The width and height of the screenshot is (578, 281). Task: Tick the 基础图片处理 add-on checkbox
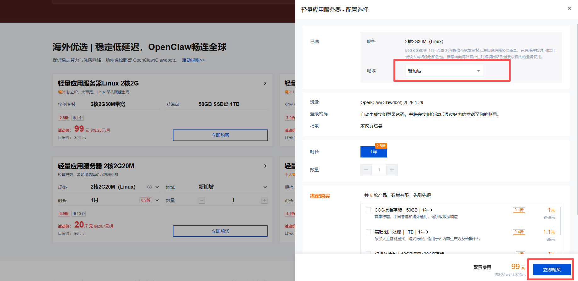coord(368,232)
